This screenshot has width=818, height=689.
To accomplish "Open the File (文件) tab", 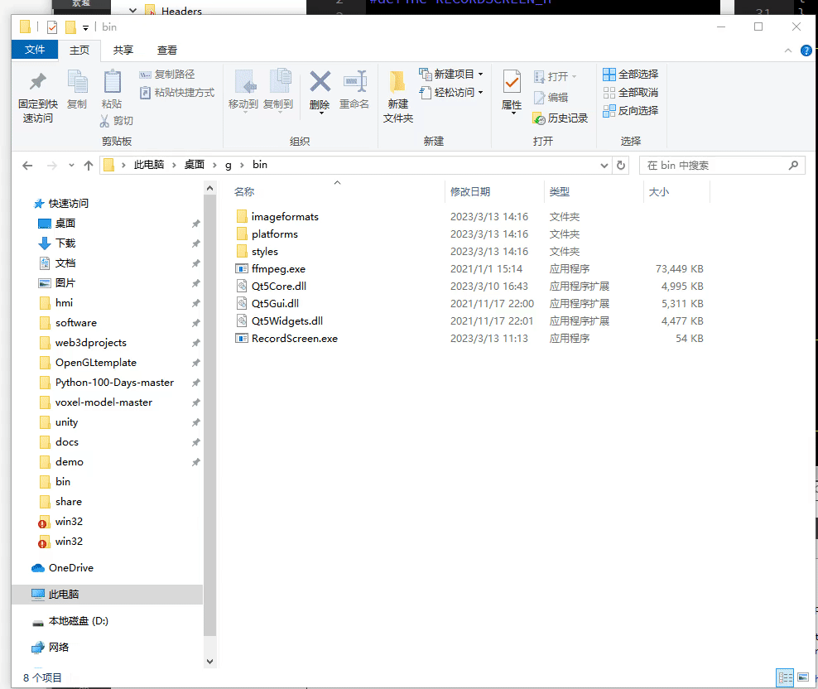I will click(x=35, y=50).
